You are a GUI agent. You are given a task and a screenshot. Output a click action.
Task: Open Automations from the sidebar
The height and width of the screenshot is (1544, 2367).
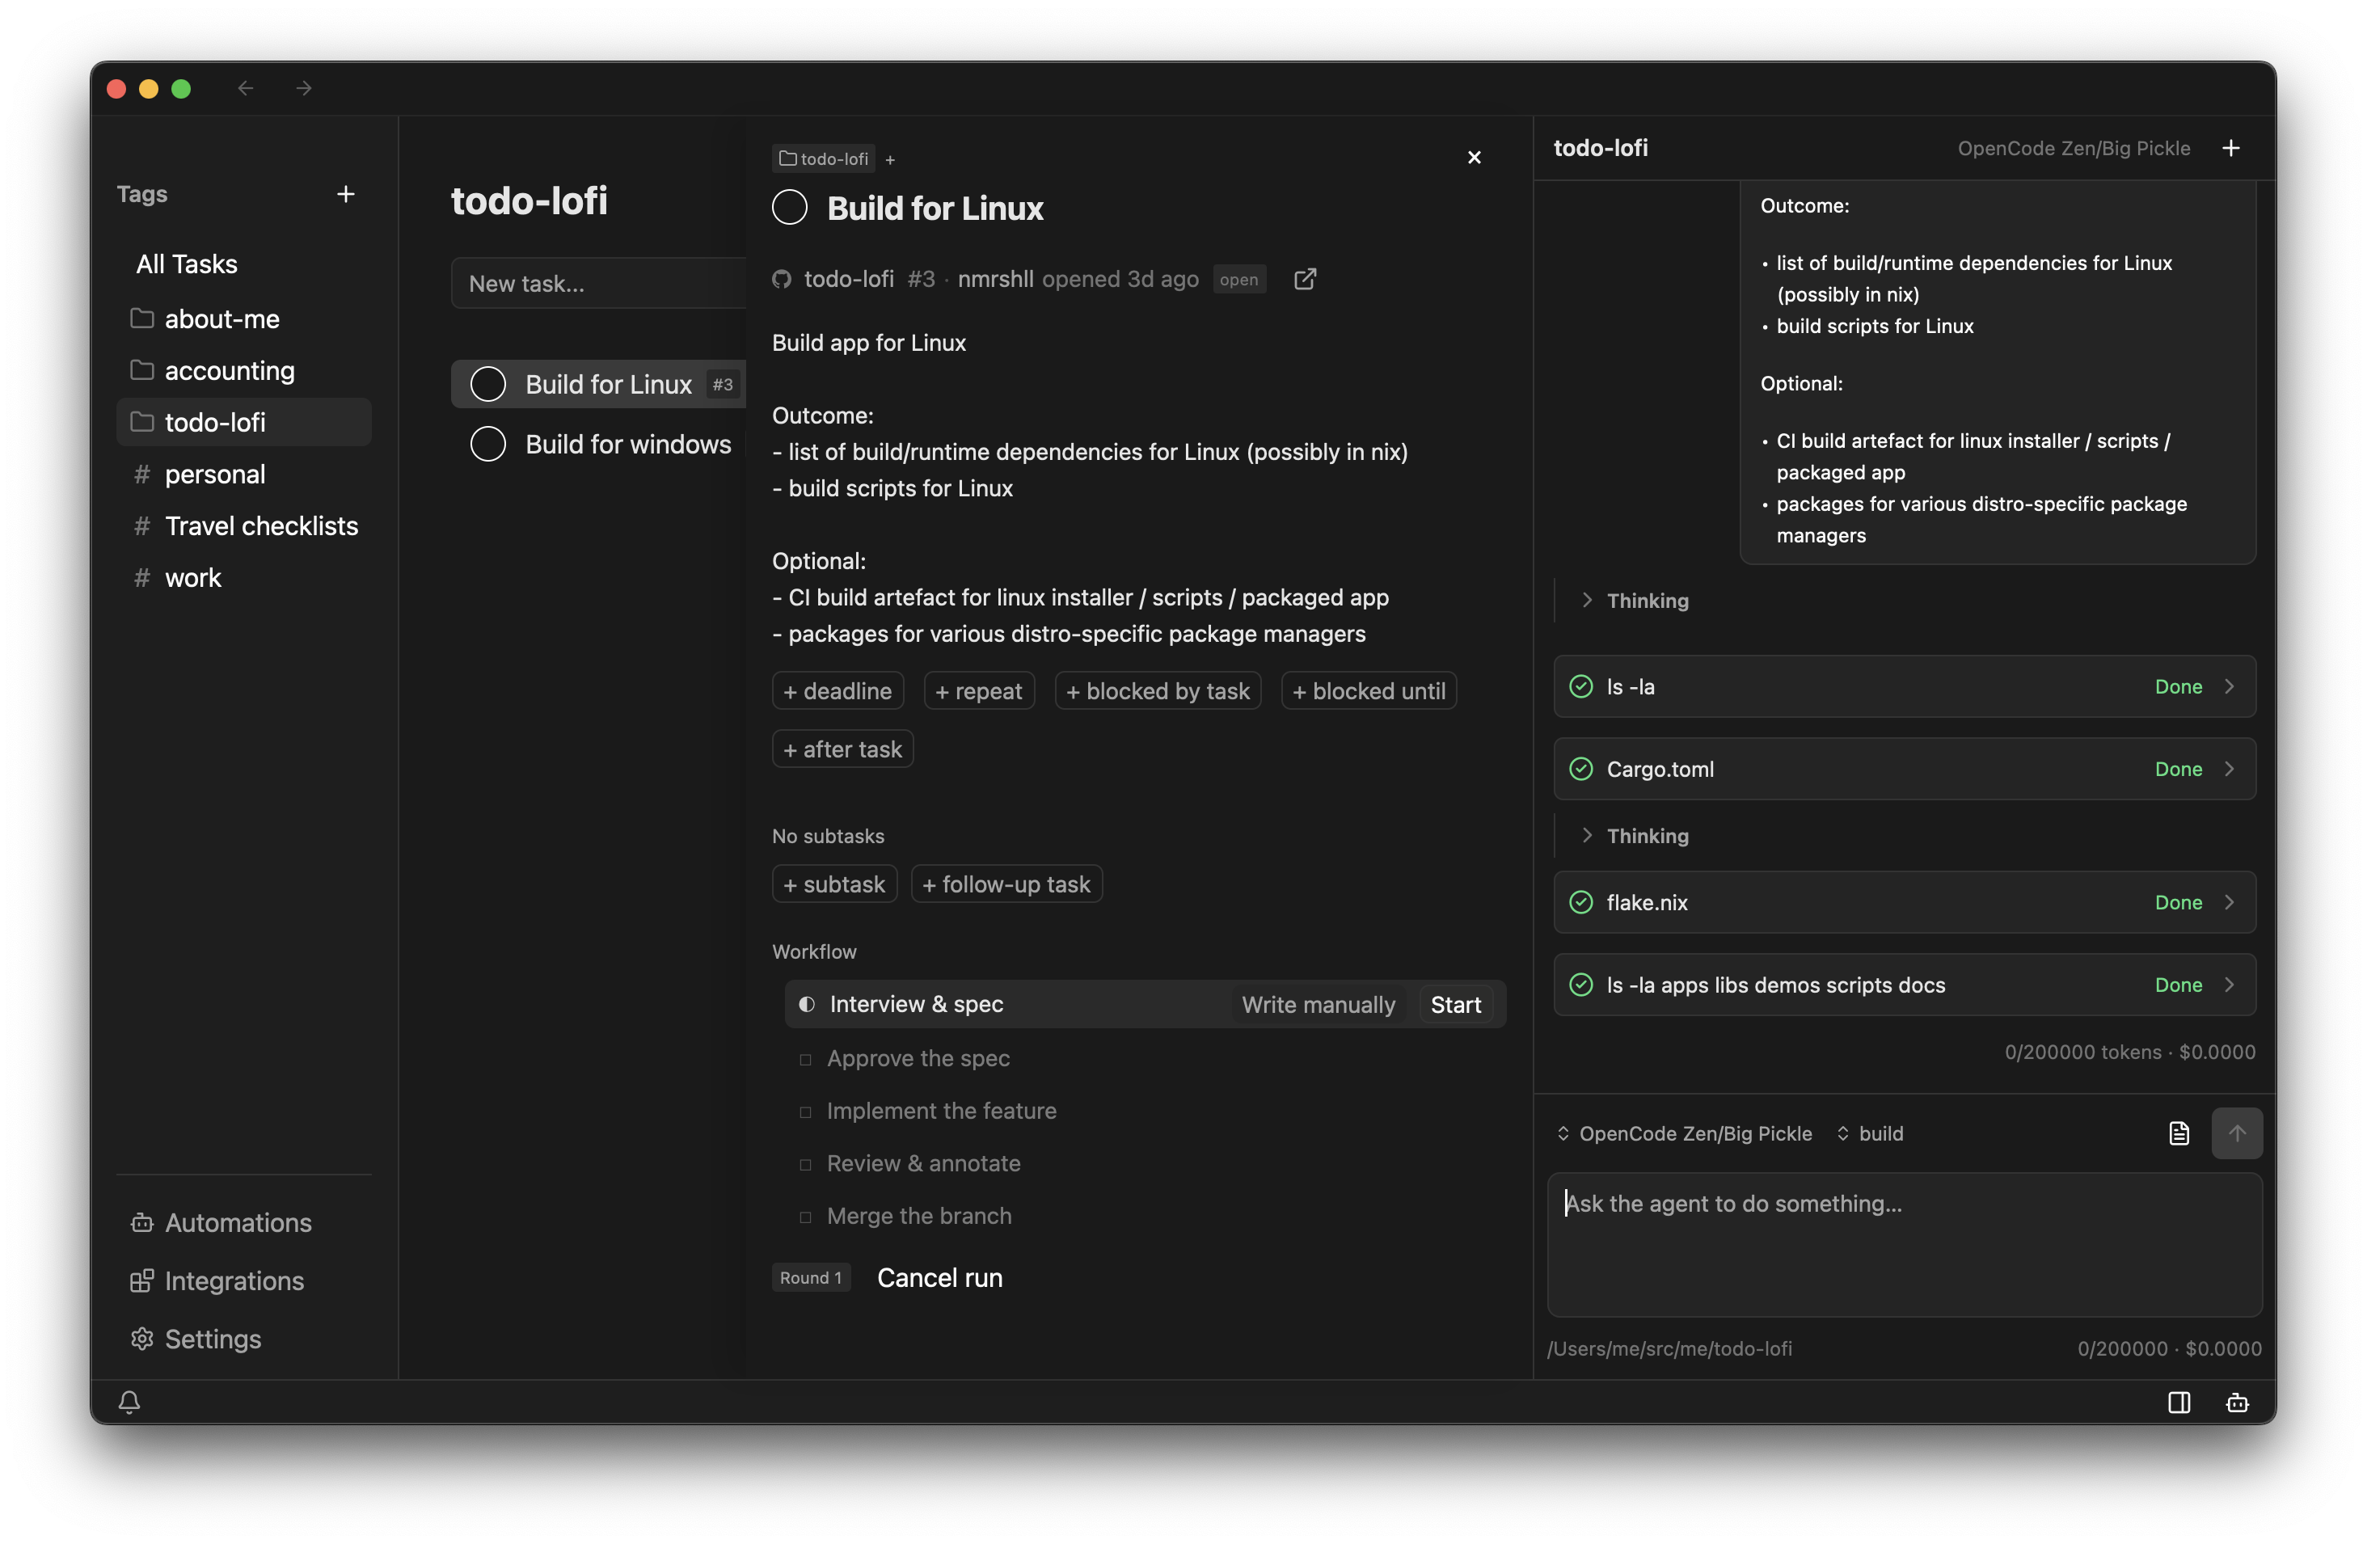coord(222,1222)
